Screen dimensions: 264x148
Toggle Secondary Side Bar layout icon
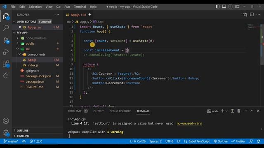point(231,7)
